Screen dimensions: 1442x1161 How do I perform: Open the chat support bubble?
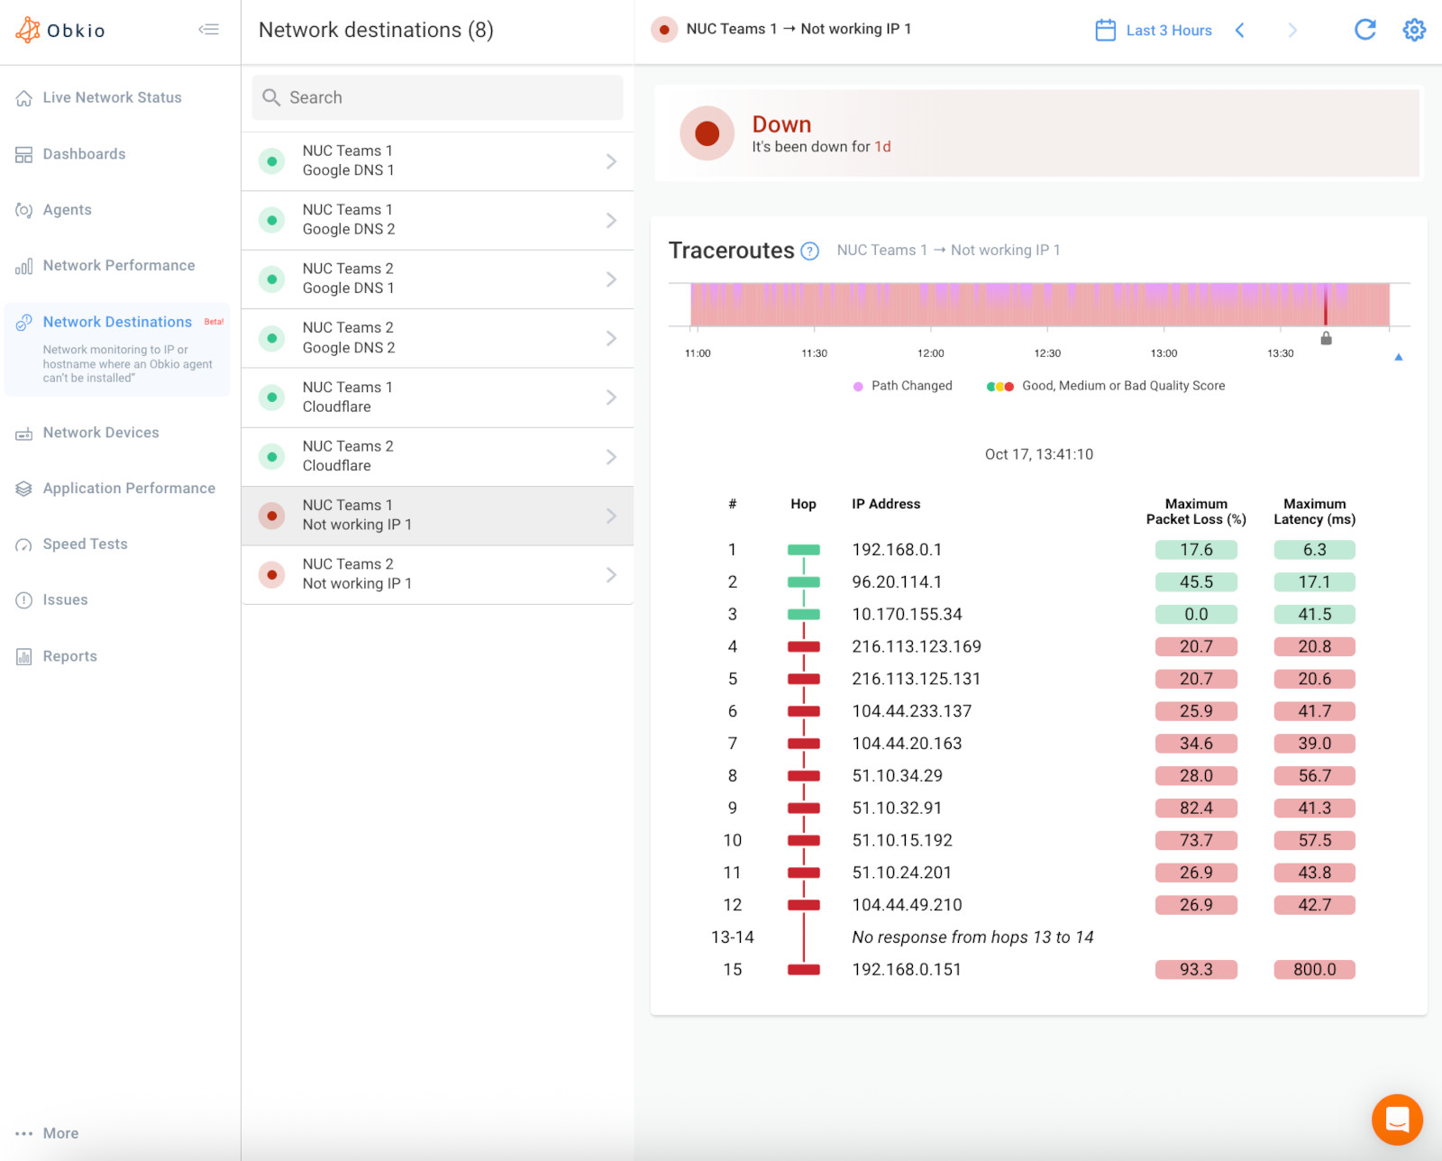coord(1397,1120)
